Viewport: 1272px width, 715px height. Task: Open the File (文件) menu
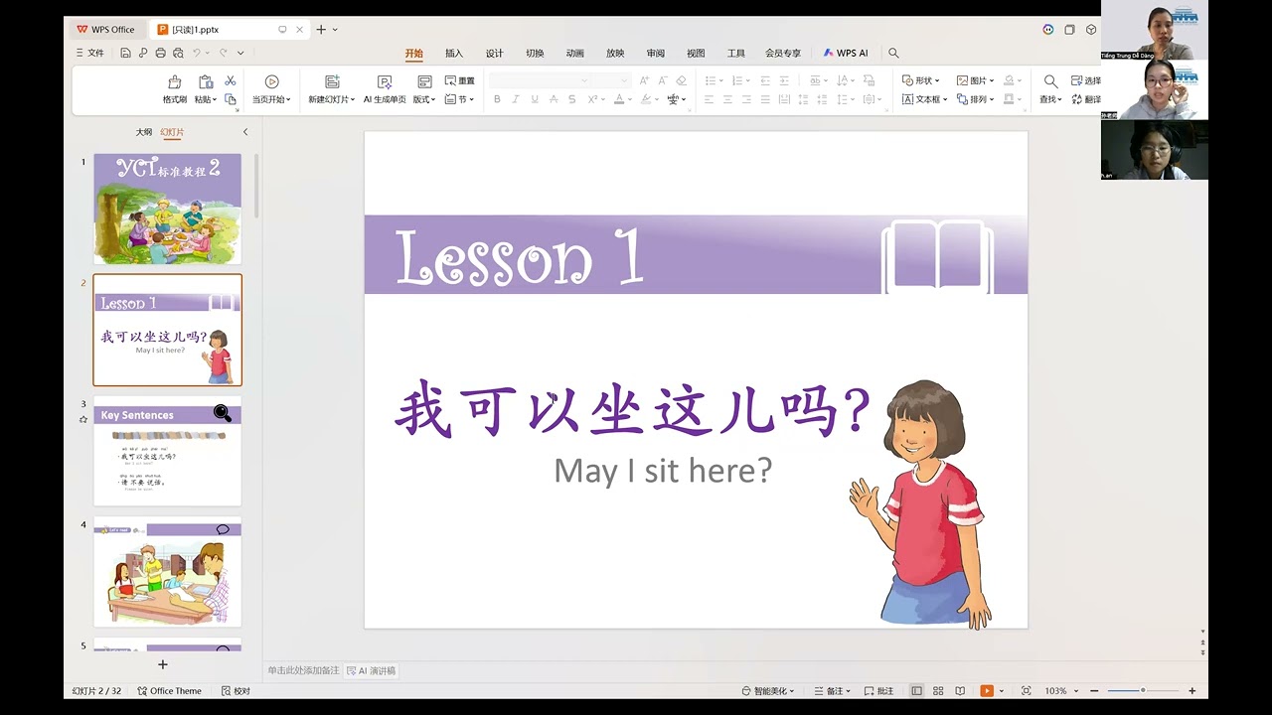point(90,53)
